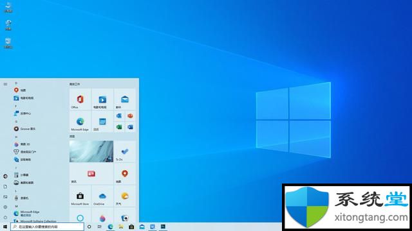Image resolution: width=412 pixels, height=231 pixels.
Task: Open the To Do tile
Action: click(124, 151)
